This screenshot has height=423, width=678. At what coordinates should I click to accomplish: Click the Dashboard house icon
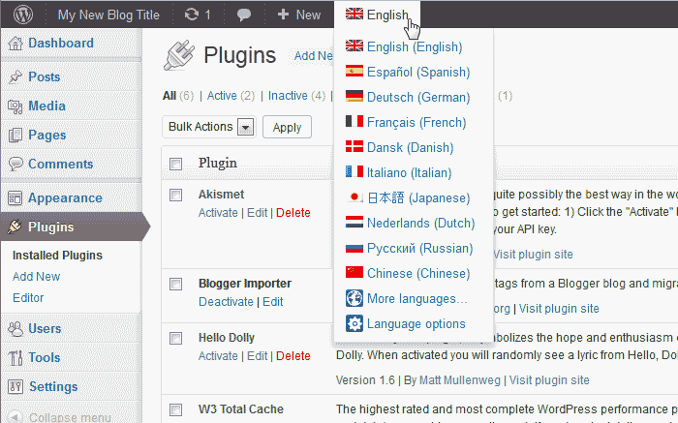click(x=15, y=44)
